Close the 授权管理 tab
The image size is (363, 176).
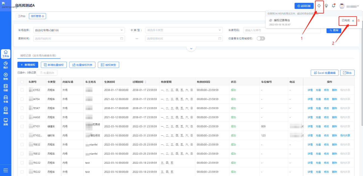[43, 16]
